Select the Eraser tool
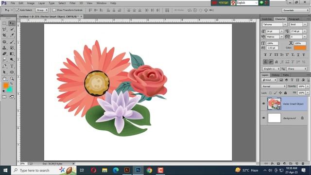 [4, 54]
